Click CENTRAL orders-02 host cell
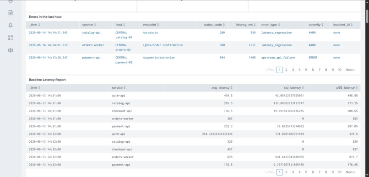The width and height of the screenshot is (369, 177). pos(123,48)
